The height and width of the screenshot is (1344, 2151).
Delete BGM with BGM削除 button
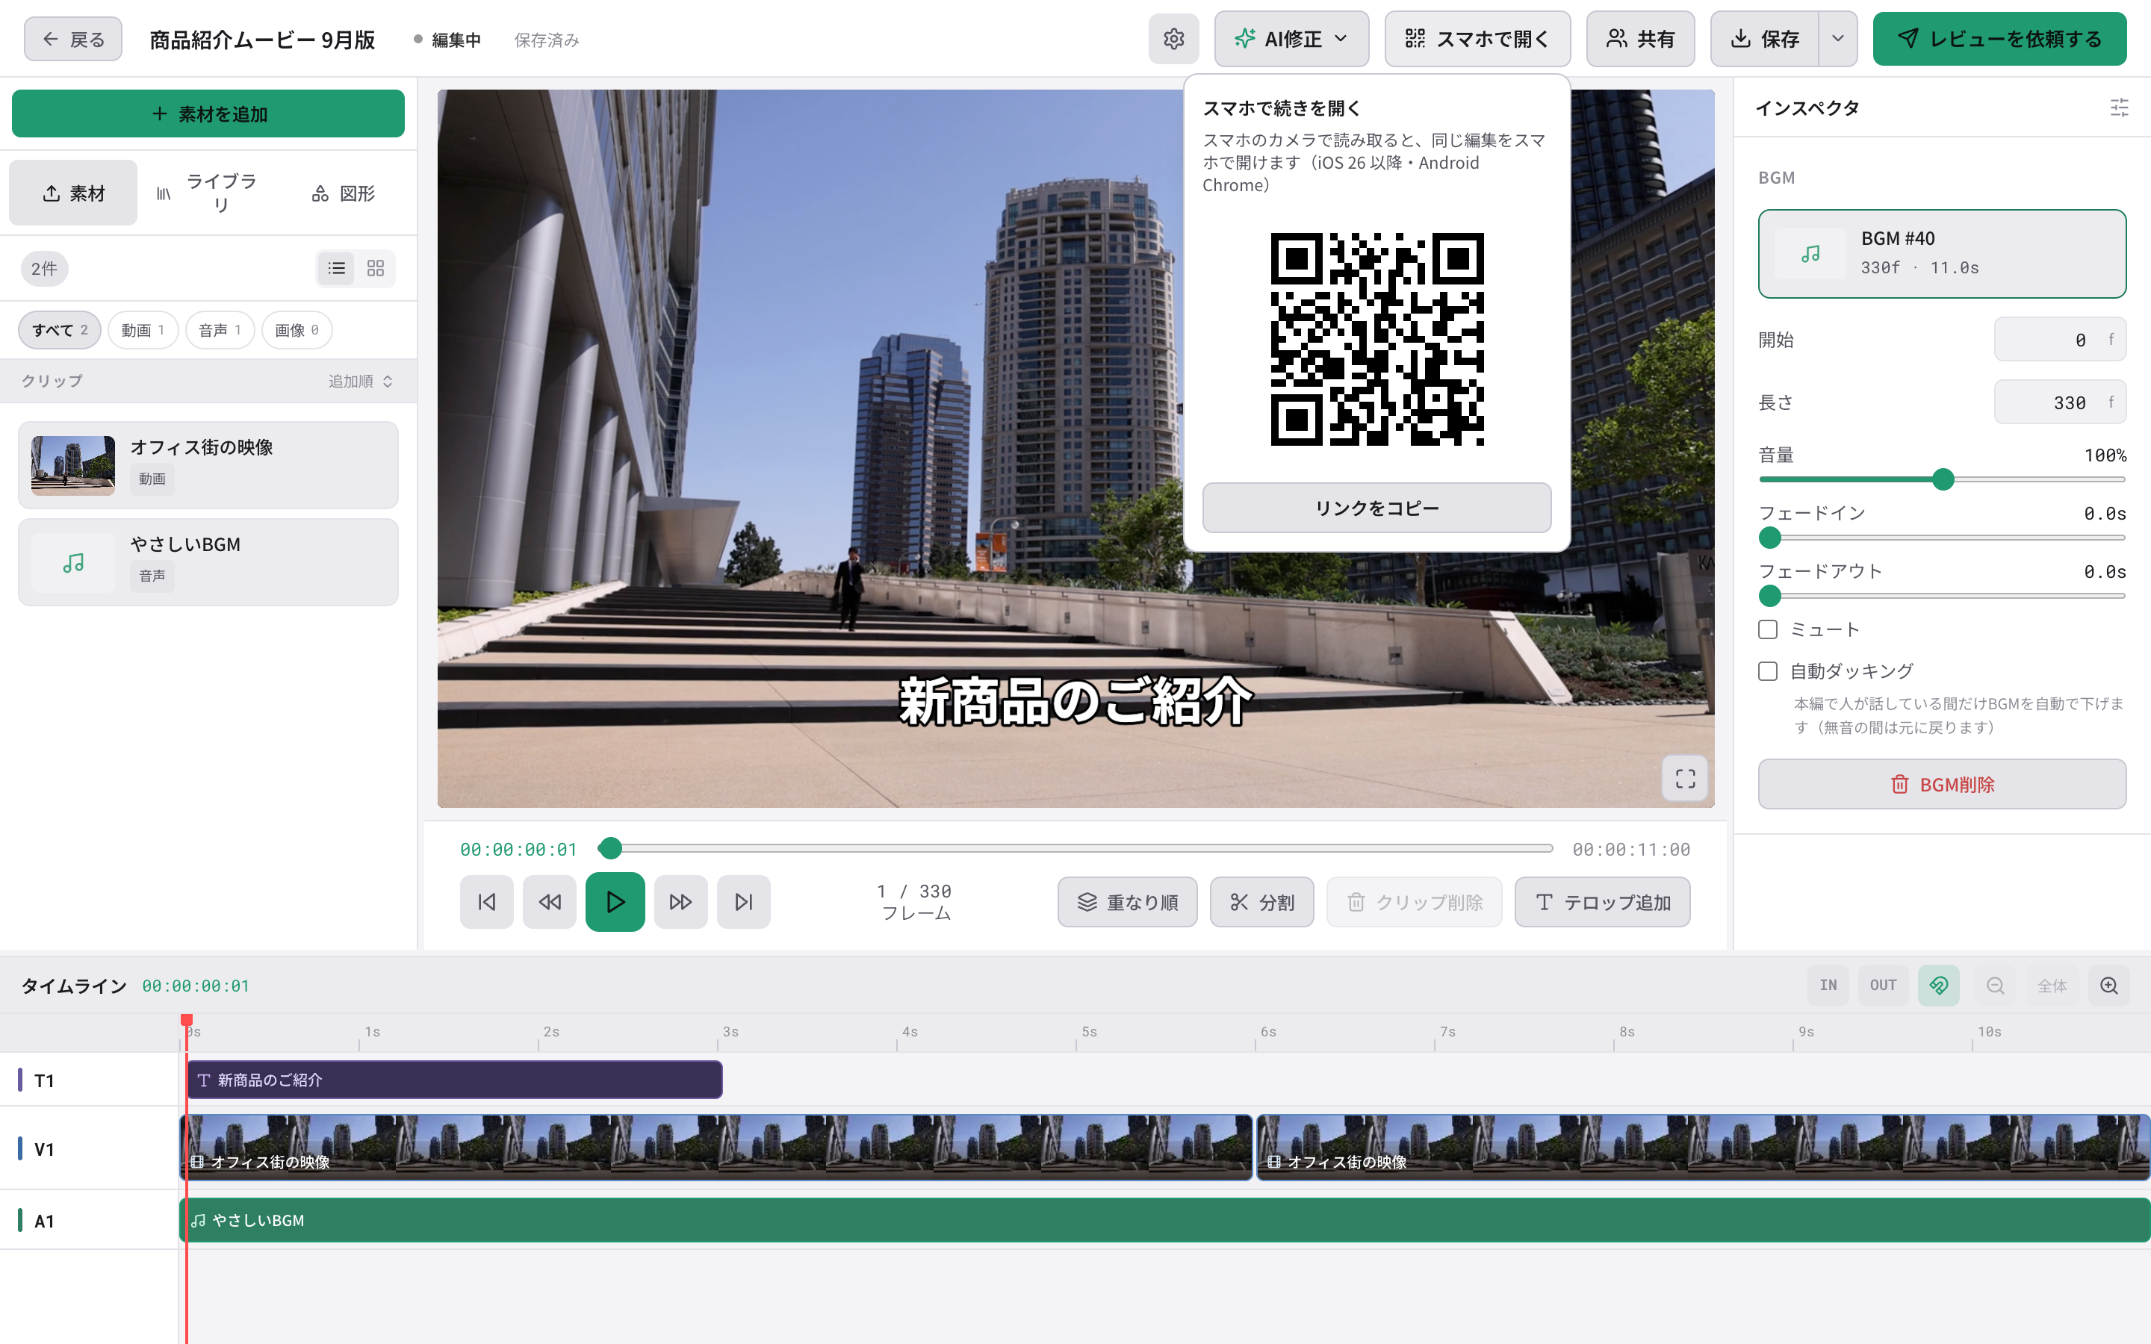point(1942,784)
